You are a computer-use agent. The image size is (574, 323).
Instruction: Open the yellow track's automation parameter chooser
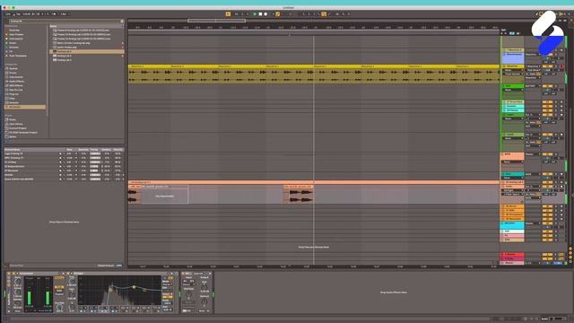point(512,74)
